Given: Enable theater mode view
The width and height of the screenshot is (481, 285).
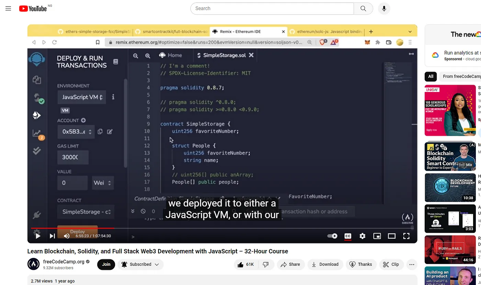Looking at the screenshot, I should pos(392,236).
